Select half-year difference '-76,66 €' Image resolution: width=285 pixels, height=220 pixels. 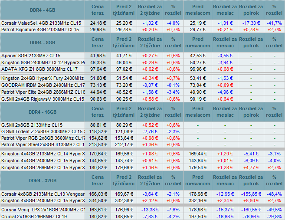(x=251, y=217)
